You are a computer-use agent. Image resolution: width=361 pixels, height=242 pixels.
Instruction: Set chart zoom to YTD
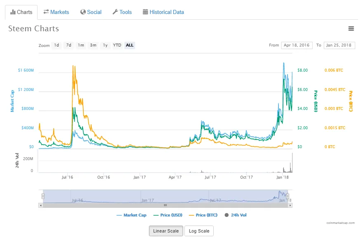[117, 45]
